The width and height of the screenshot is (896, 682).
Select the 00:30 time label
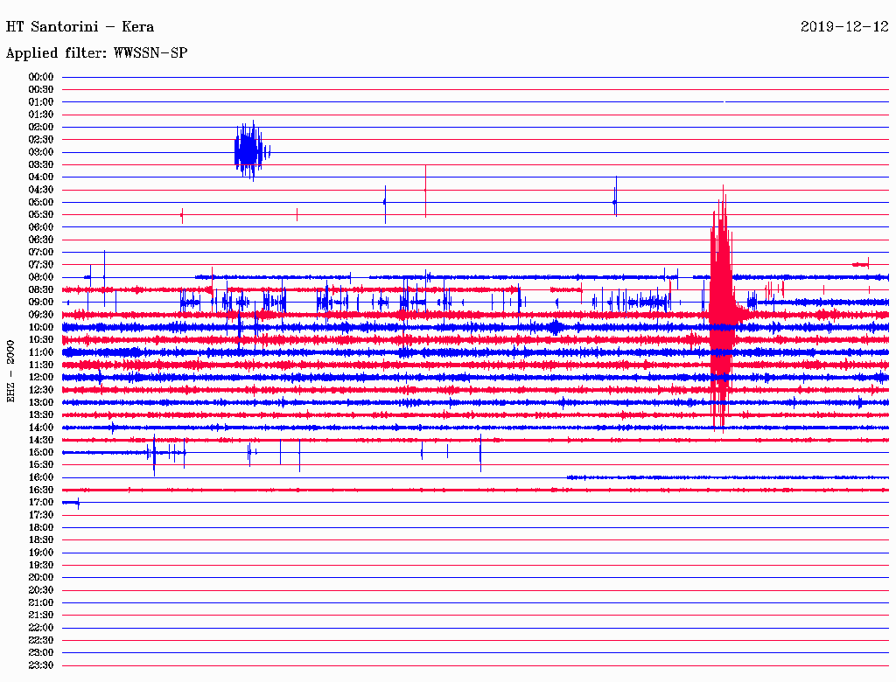41,89
